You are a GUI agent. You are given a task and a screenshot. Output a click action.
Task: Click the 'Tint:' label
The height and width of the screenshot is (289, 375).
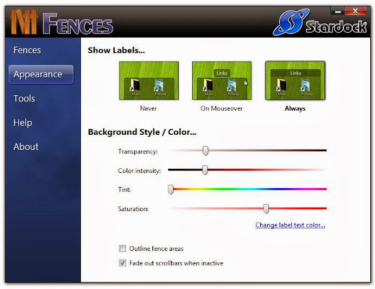[124, 189]
